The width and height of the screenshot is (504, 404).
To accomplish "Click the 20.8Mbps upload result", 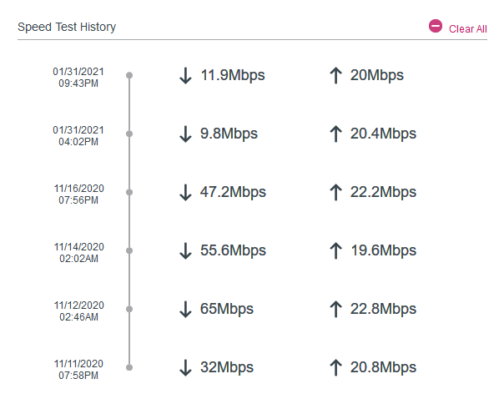I will (x=383, y=367).
